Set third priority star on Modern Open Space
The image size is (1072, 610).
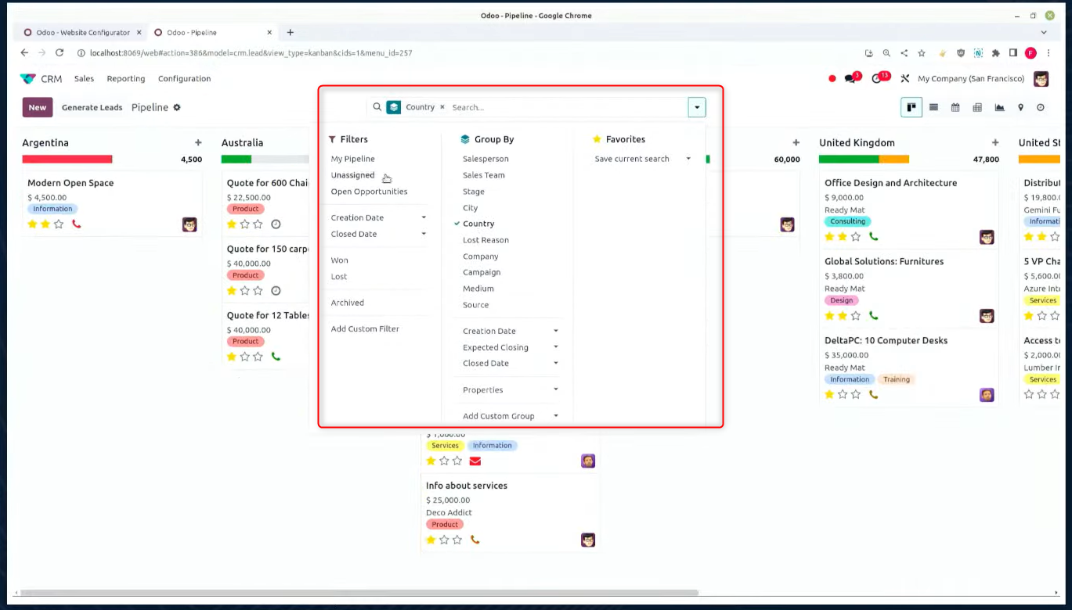point(59,224)
